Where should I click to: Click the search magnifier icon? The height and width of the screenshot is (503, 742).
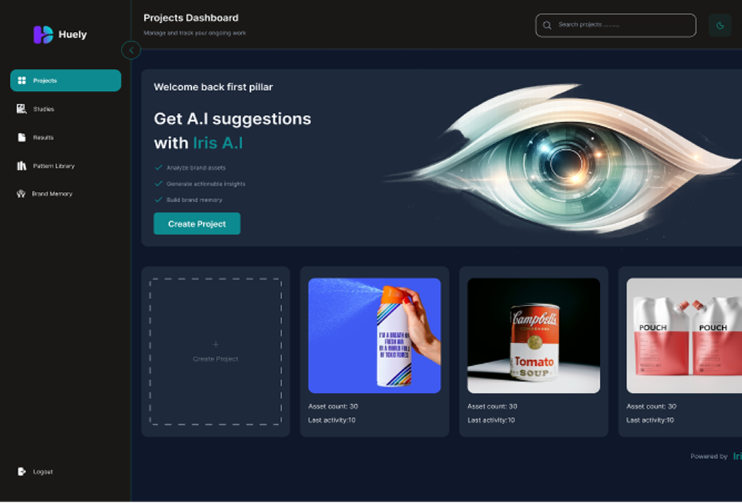(547, 26)
